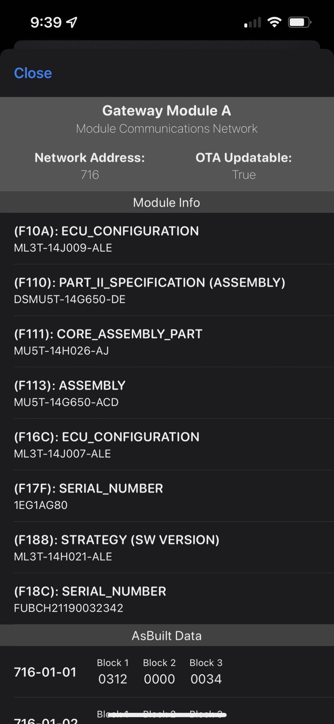The width and height of the screenshot is (334, 724).
Task: Tap the location arrow icon in status bar
Action: [72, 22]
